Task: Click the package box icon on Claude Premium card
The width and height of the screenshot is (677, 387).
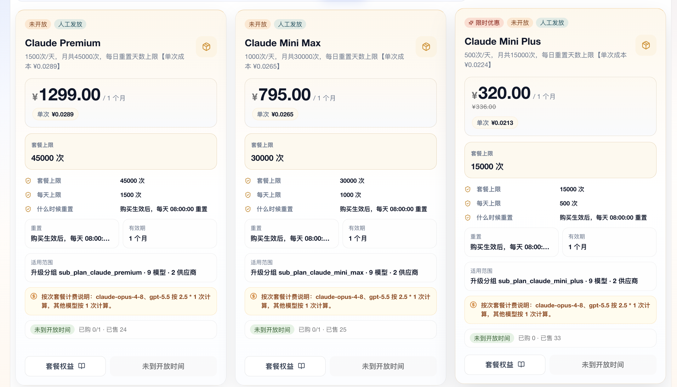Action: click(206, 47)
